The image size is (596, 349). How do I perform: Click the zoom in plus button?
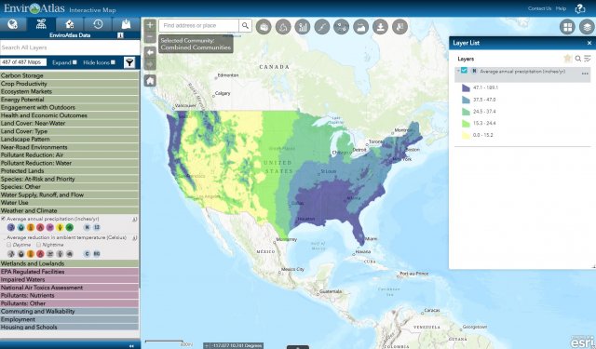150,25
